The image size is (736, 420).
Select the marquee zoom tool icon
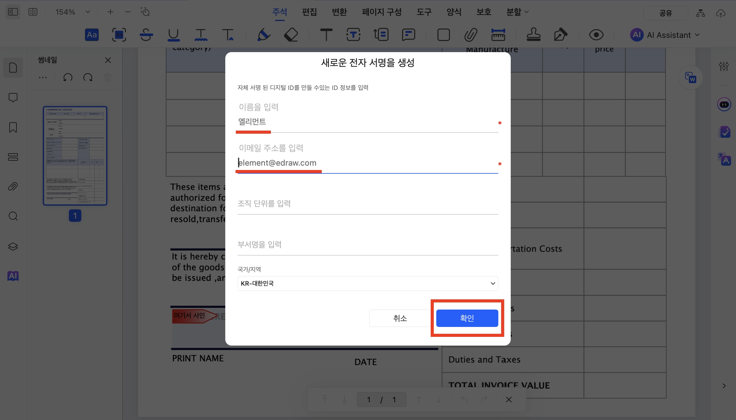pyautogui.click(x=145, y=12)
